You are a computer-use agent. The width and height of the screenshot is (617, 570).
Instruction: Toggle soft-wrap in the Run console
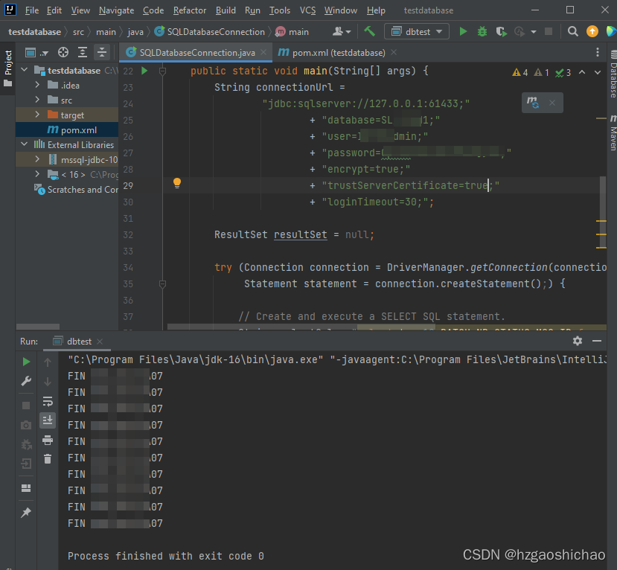[x=48, y=402]
